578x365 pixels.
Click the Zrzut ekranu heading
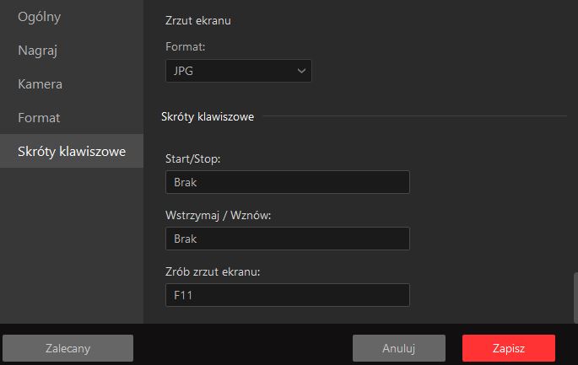pos(198,20)
